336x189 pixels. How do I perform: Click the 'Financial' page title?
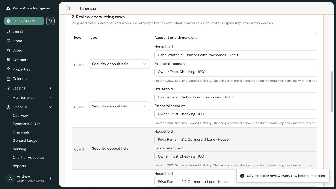(x=89, y=8)
